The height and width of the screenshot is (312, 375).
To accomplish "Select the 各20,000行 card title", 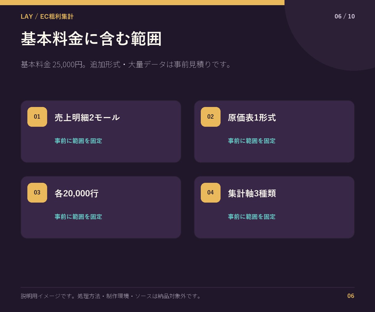I will (77, 193).
